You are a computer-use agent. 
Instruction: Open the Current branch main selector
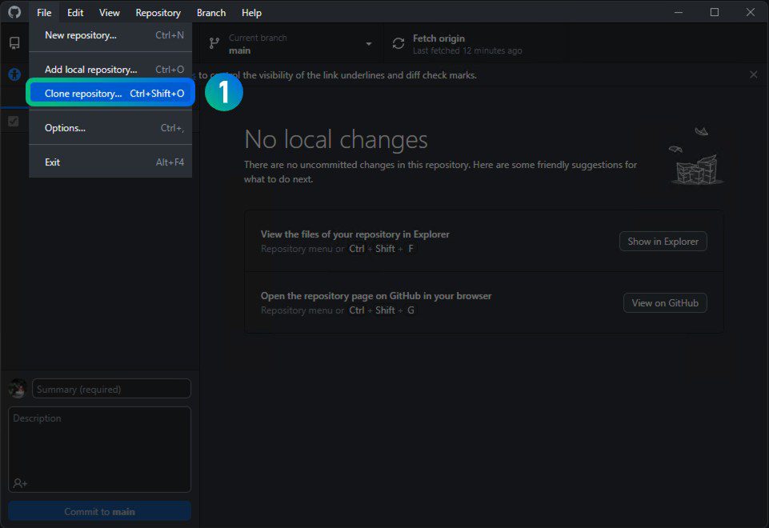(291, 44)
